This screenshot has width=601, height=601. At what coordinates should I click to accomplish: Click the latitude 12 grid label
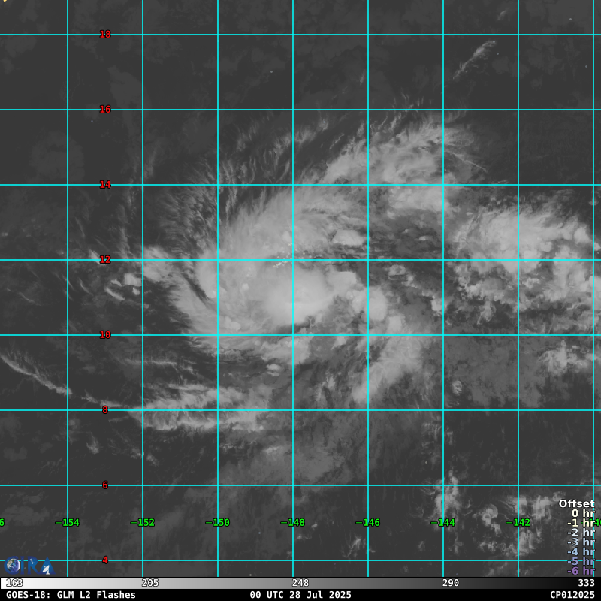[105, 260]
